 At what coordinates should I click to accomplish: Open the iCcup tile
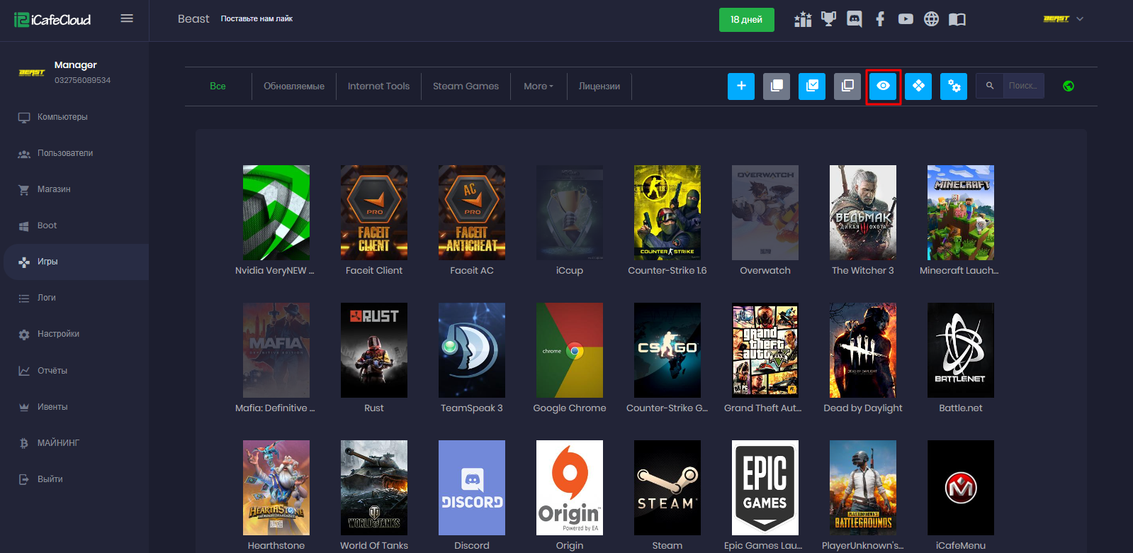pyautogui.click(x=570, y=213)
